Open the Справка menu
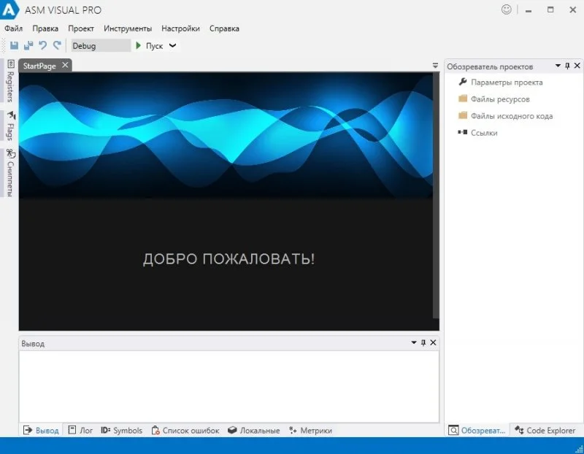The image size is (584, 454). coord(224,28)
